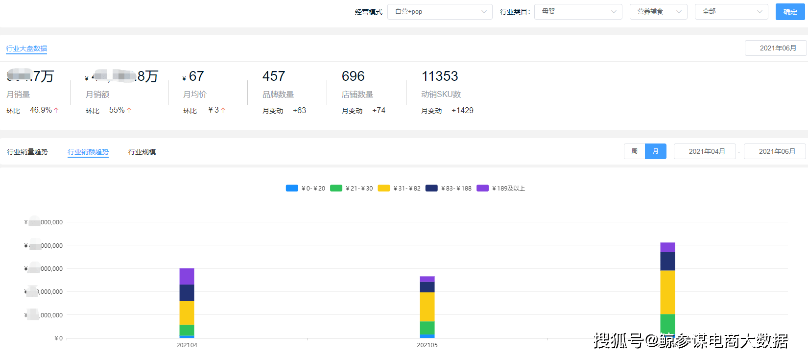Click the +63 brand change value
Image resolution: width=808 pixels, height=358 pixels.
click(299, 111)
